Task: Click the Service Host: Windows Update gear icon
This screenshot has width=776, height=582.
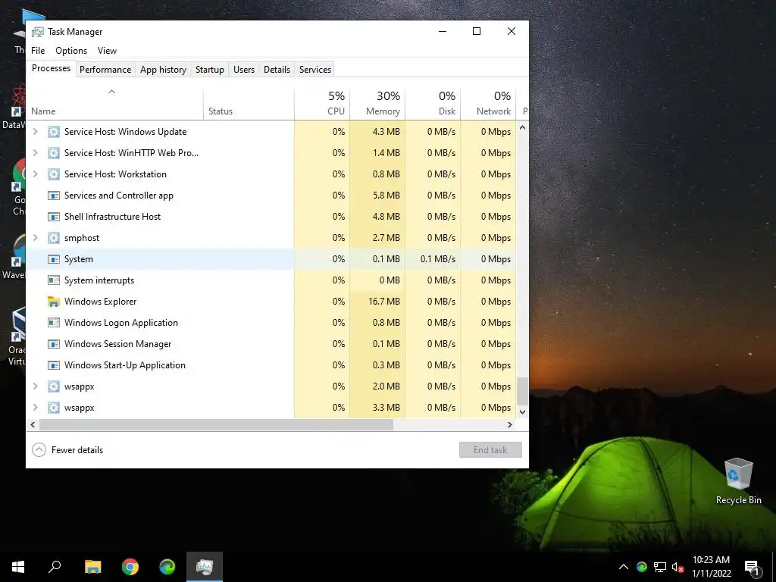Action: click(x=54, y=132)
